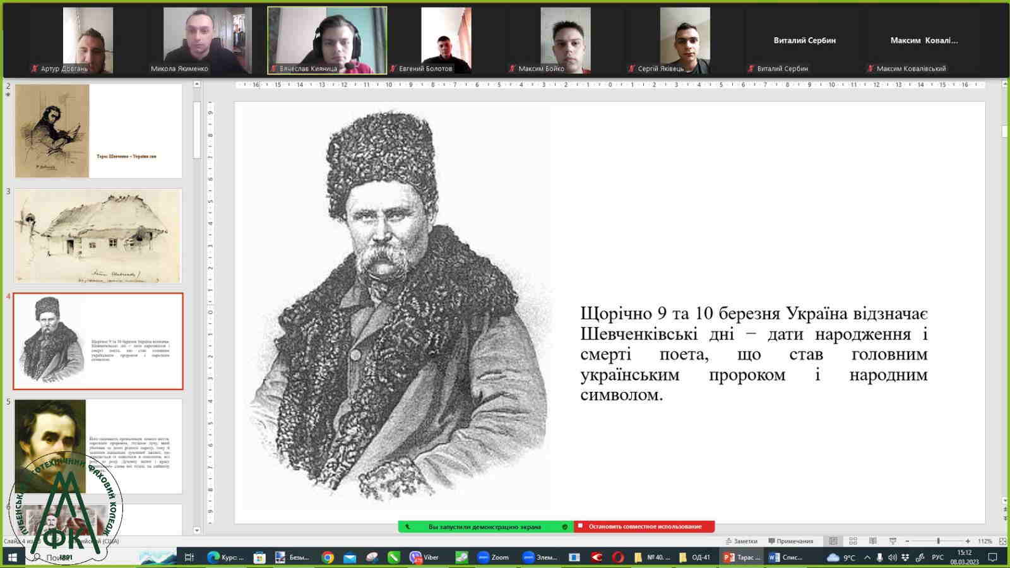The width and height of the screenshot is (1010, 568).
Task: Select Виталий Сербин's participant tile
Action: (805, 40)
